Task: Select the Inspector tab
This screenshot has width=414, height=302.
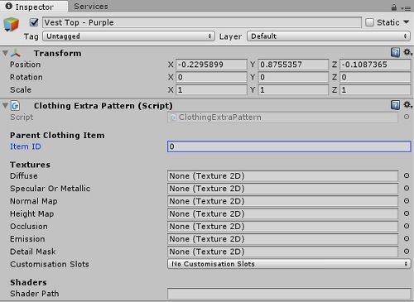Action: coord(34,7)
